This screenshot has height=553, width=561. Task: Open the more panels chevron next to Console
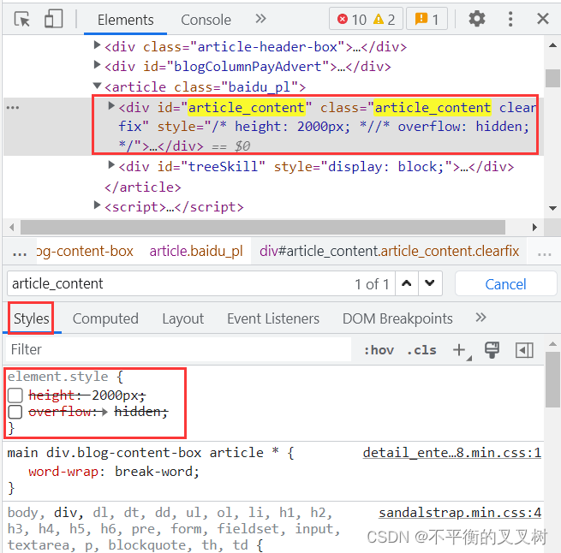261,19
